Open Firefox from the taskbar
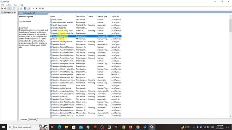Image resolution: width=232 pixels, height=130 pixels. point(130,127)
